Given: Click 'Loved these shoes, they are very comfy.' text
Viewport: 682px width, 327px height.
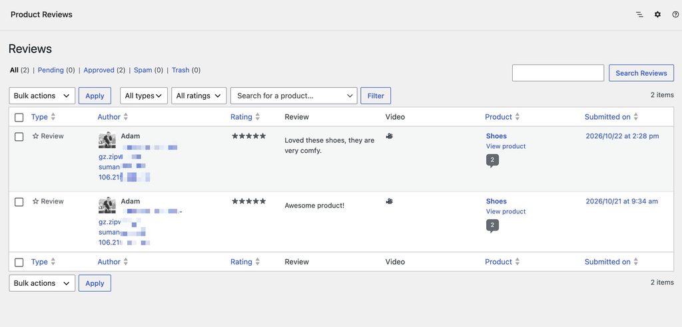Looking at the screenshot, I should [329, 146].
